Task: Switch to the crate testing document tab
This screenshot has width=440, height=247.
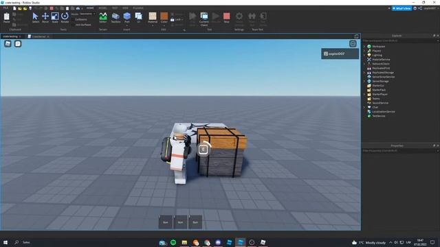Action: [10, 36]
